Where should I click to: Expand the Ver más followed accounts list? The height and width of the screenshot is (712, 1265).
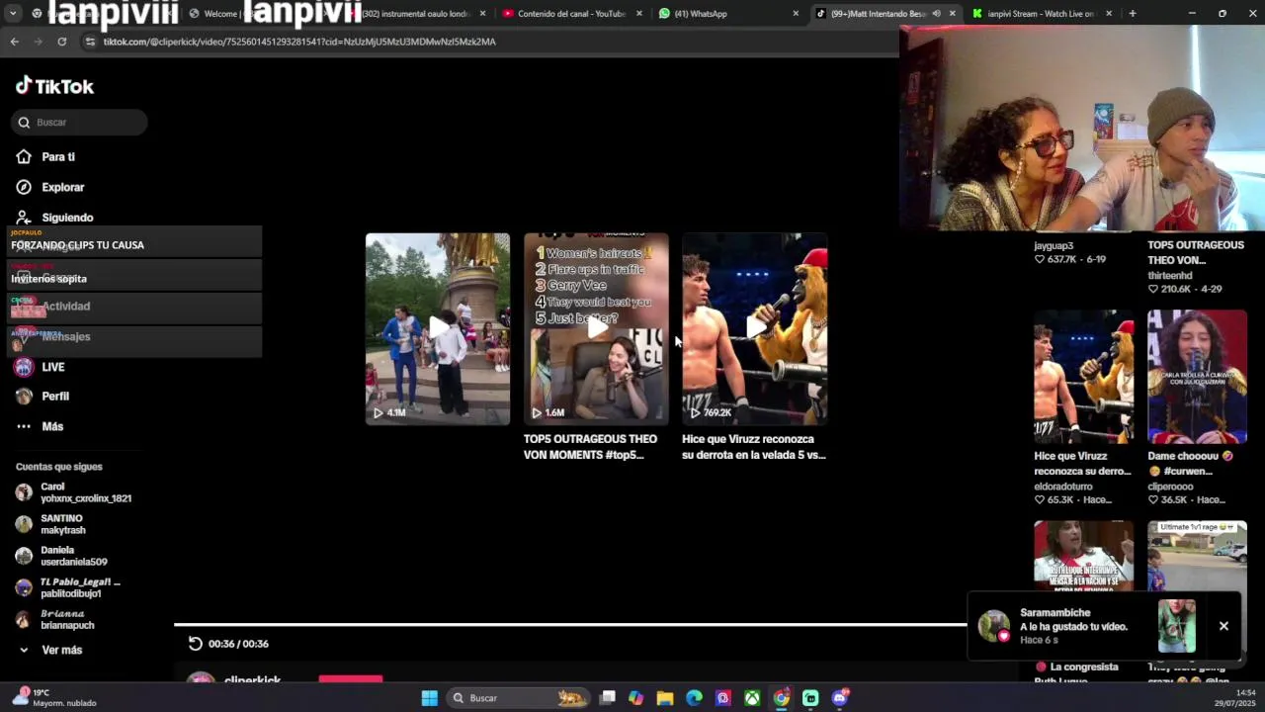pos(51,650)
